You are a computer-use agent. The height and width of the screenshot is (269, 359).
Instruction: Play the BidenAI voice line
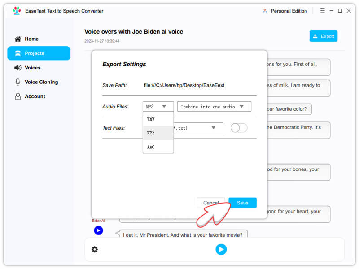coord(98,230)
